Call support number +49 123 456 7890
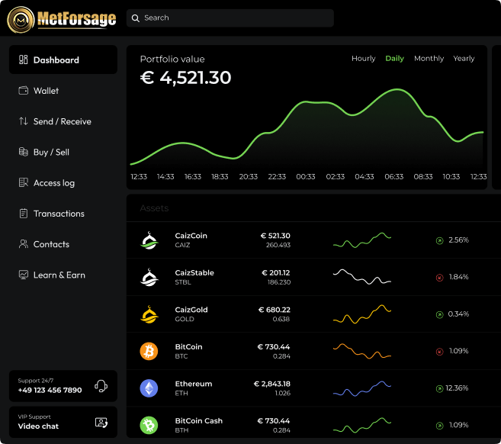This screenshot has width=501, height=444. 50,390
